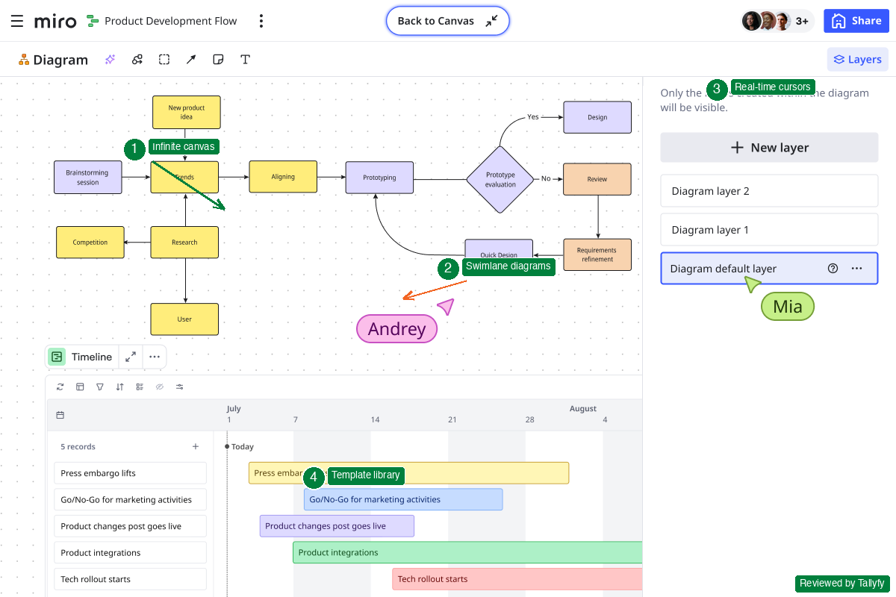Viewport: 896px width, 597px height.
Task: Open Timeline customization settings slider icon
Action: (x=179, y=387)
